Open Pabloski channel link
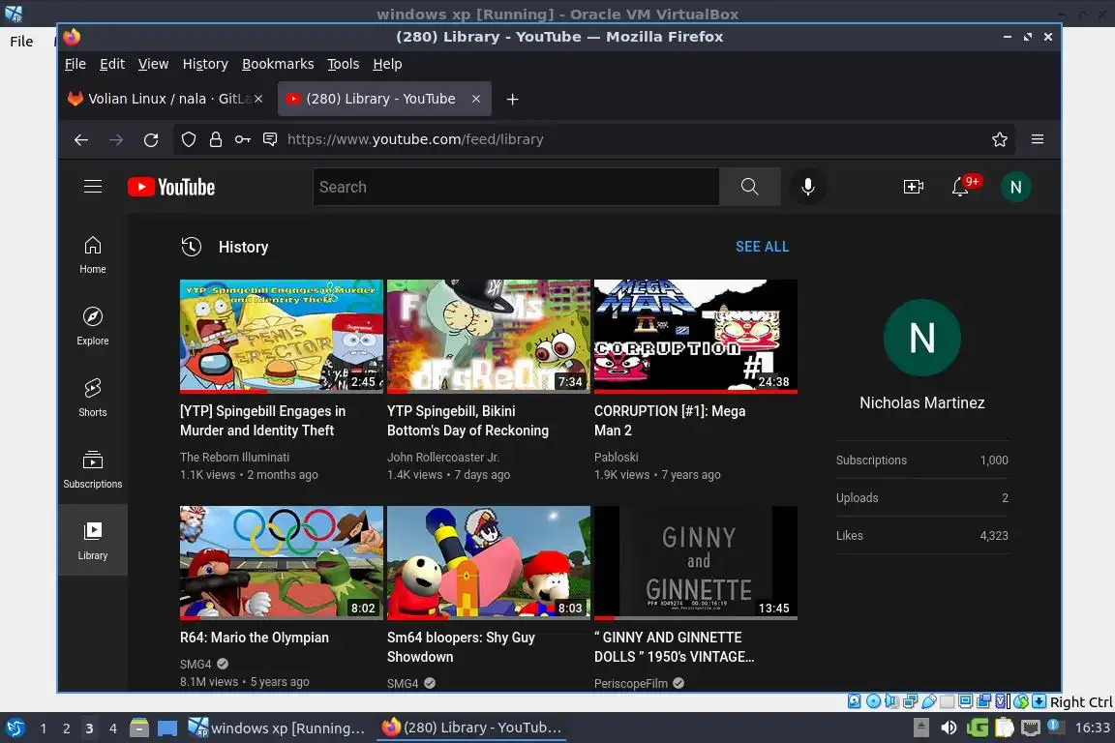This screenshot has height=743, width=1115. [x=616, y=458]
